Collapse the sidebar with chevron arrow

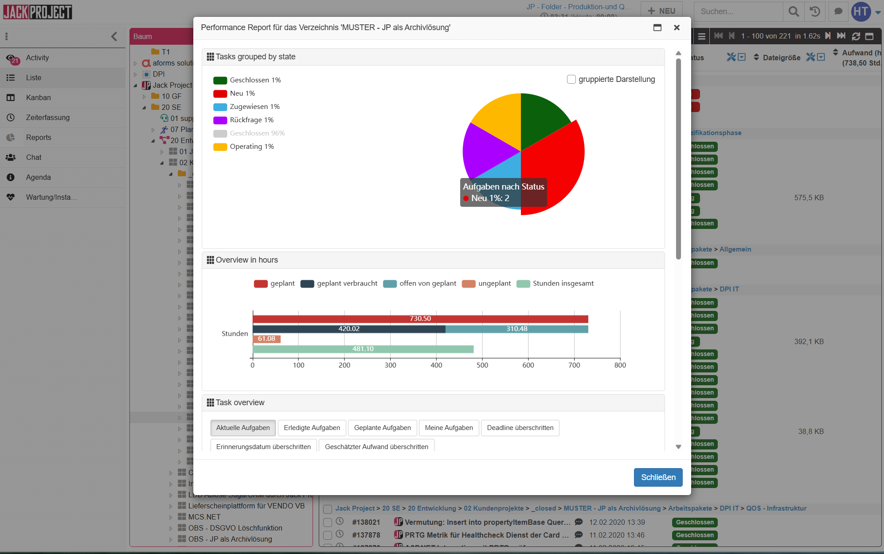114,36
